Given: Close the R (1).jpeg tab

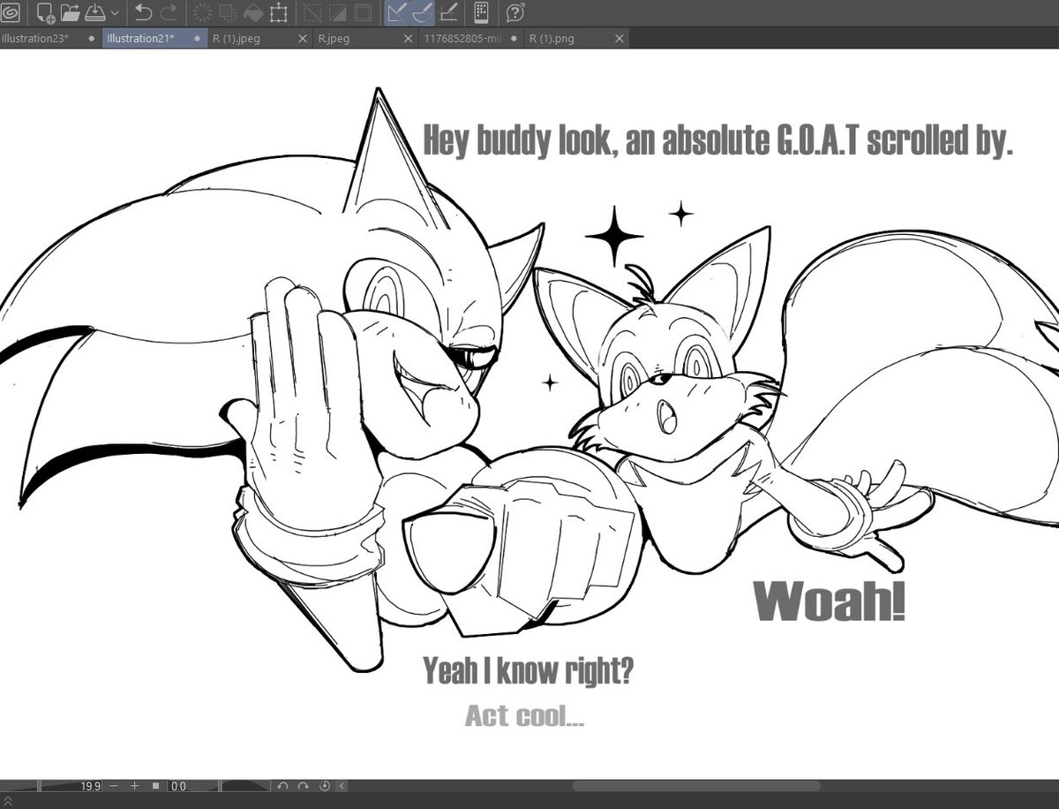Looking at the screenshot, I should tap(303, 39).
